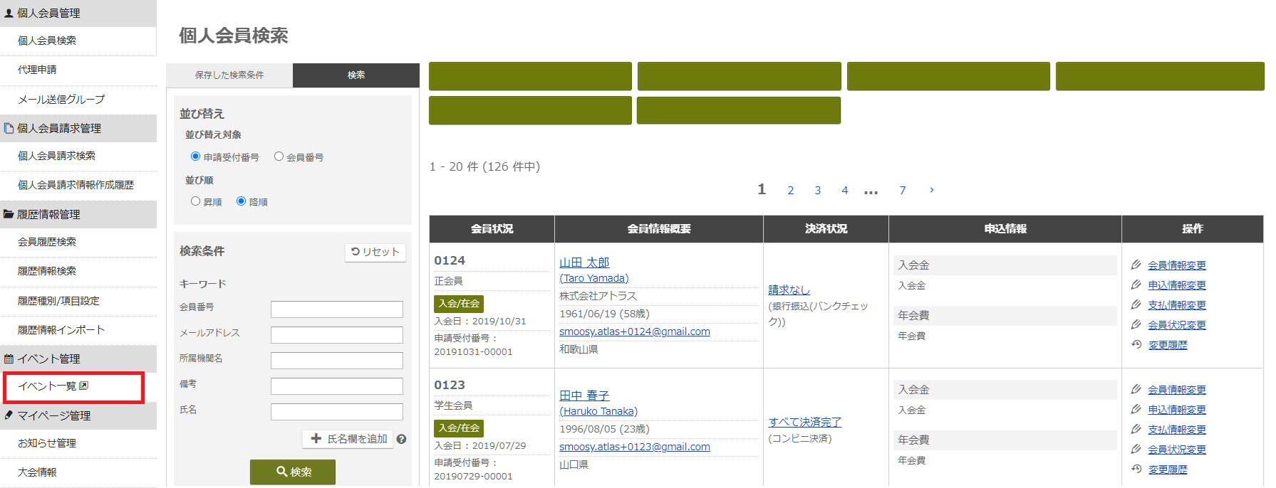
Task: Click the first olive green block in the top row
Action: pos(530,76)
